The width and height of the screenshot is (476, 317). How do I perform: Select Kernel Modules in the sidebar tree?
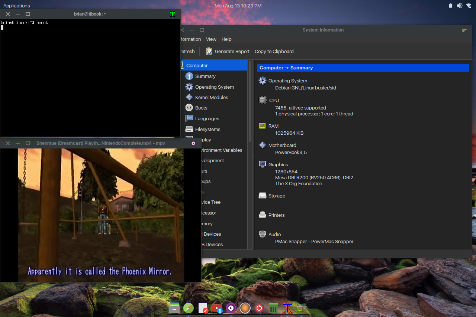pyautogui.click(x=211, y=97)
